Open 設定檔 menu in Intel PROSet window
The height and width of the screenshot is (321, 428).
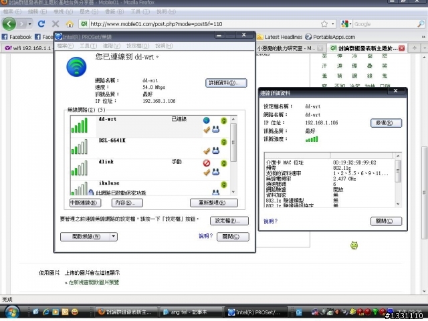tap(138, 46)
